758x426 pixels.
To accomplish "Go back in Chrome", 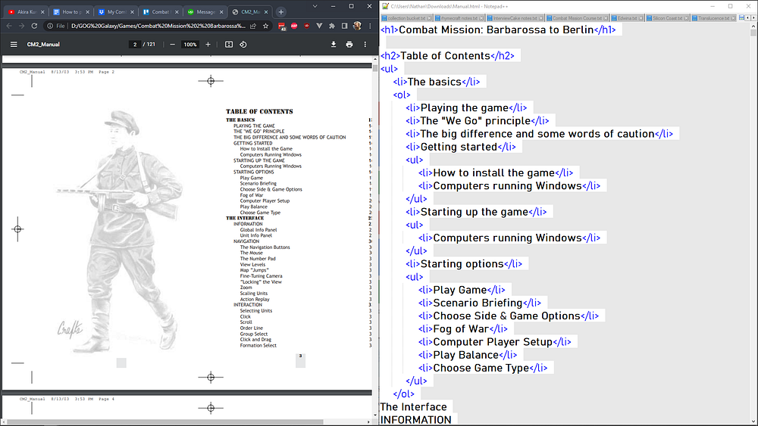I will click(9, 26).
